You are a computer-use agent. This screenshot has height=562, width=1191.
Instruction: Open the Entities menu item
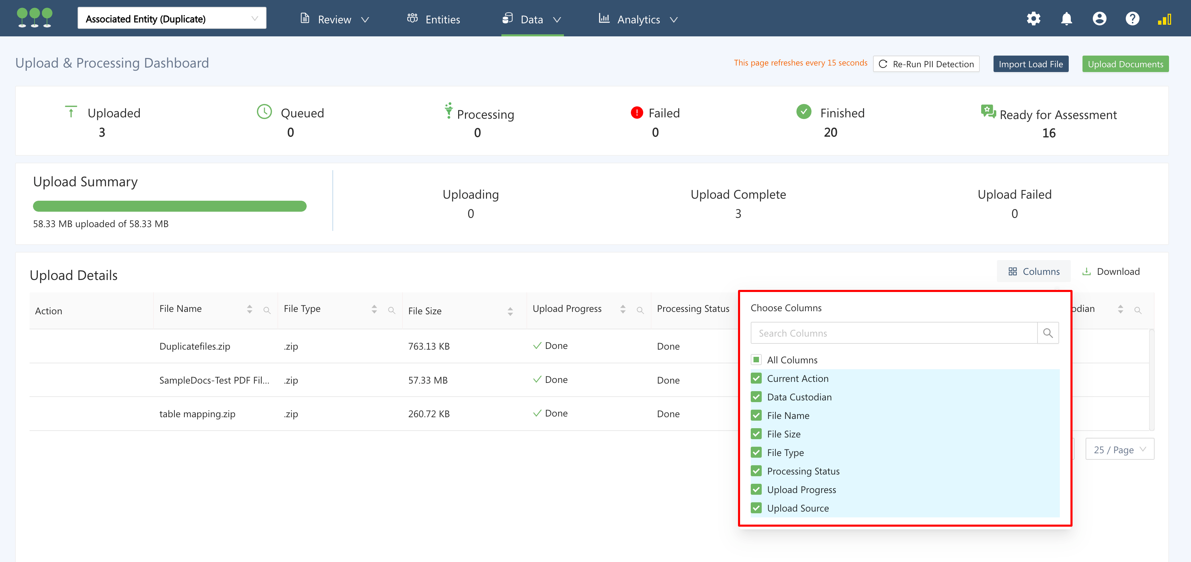pyautogui.click(x=434, y=20)
